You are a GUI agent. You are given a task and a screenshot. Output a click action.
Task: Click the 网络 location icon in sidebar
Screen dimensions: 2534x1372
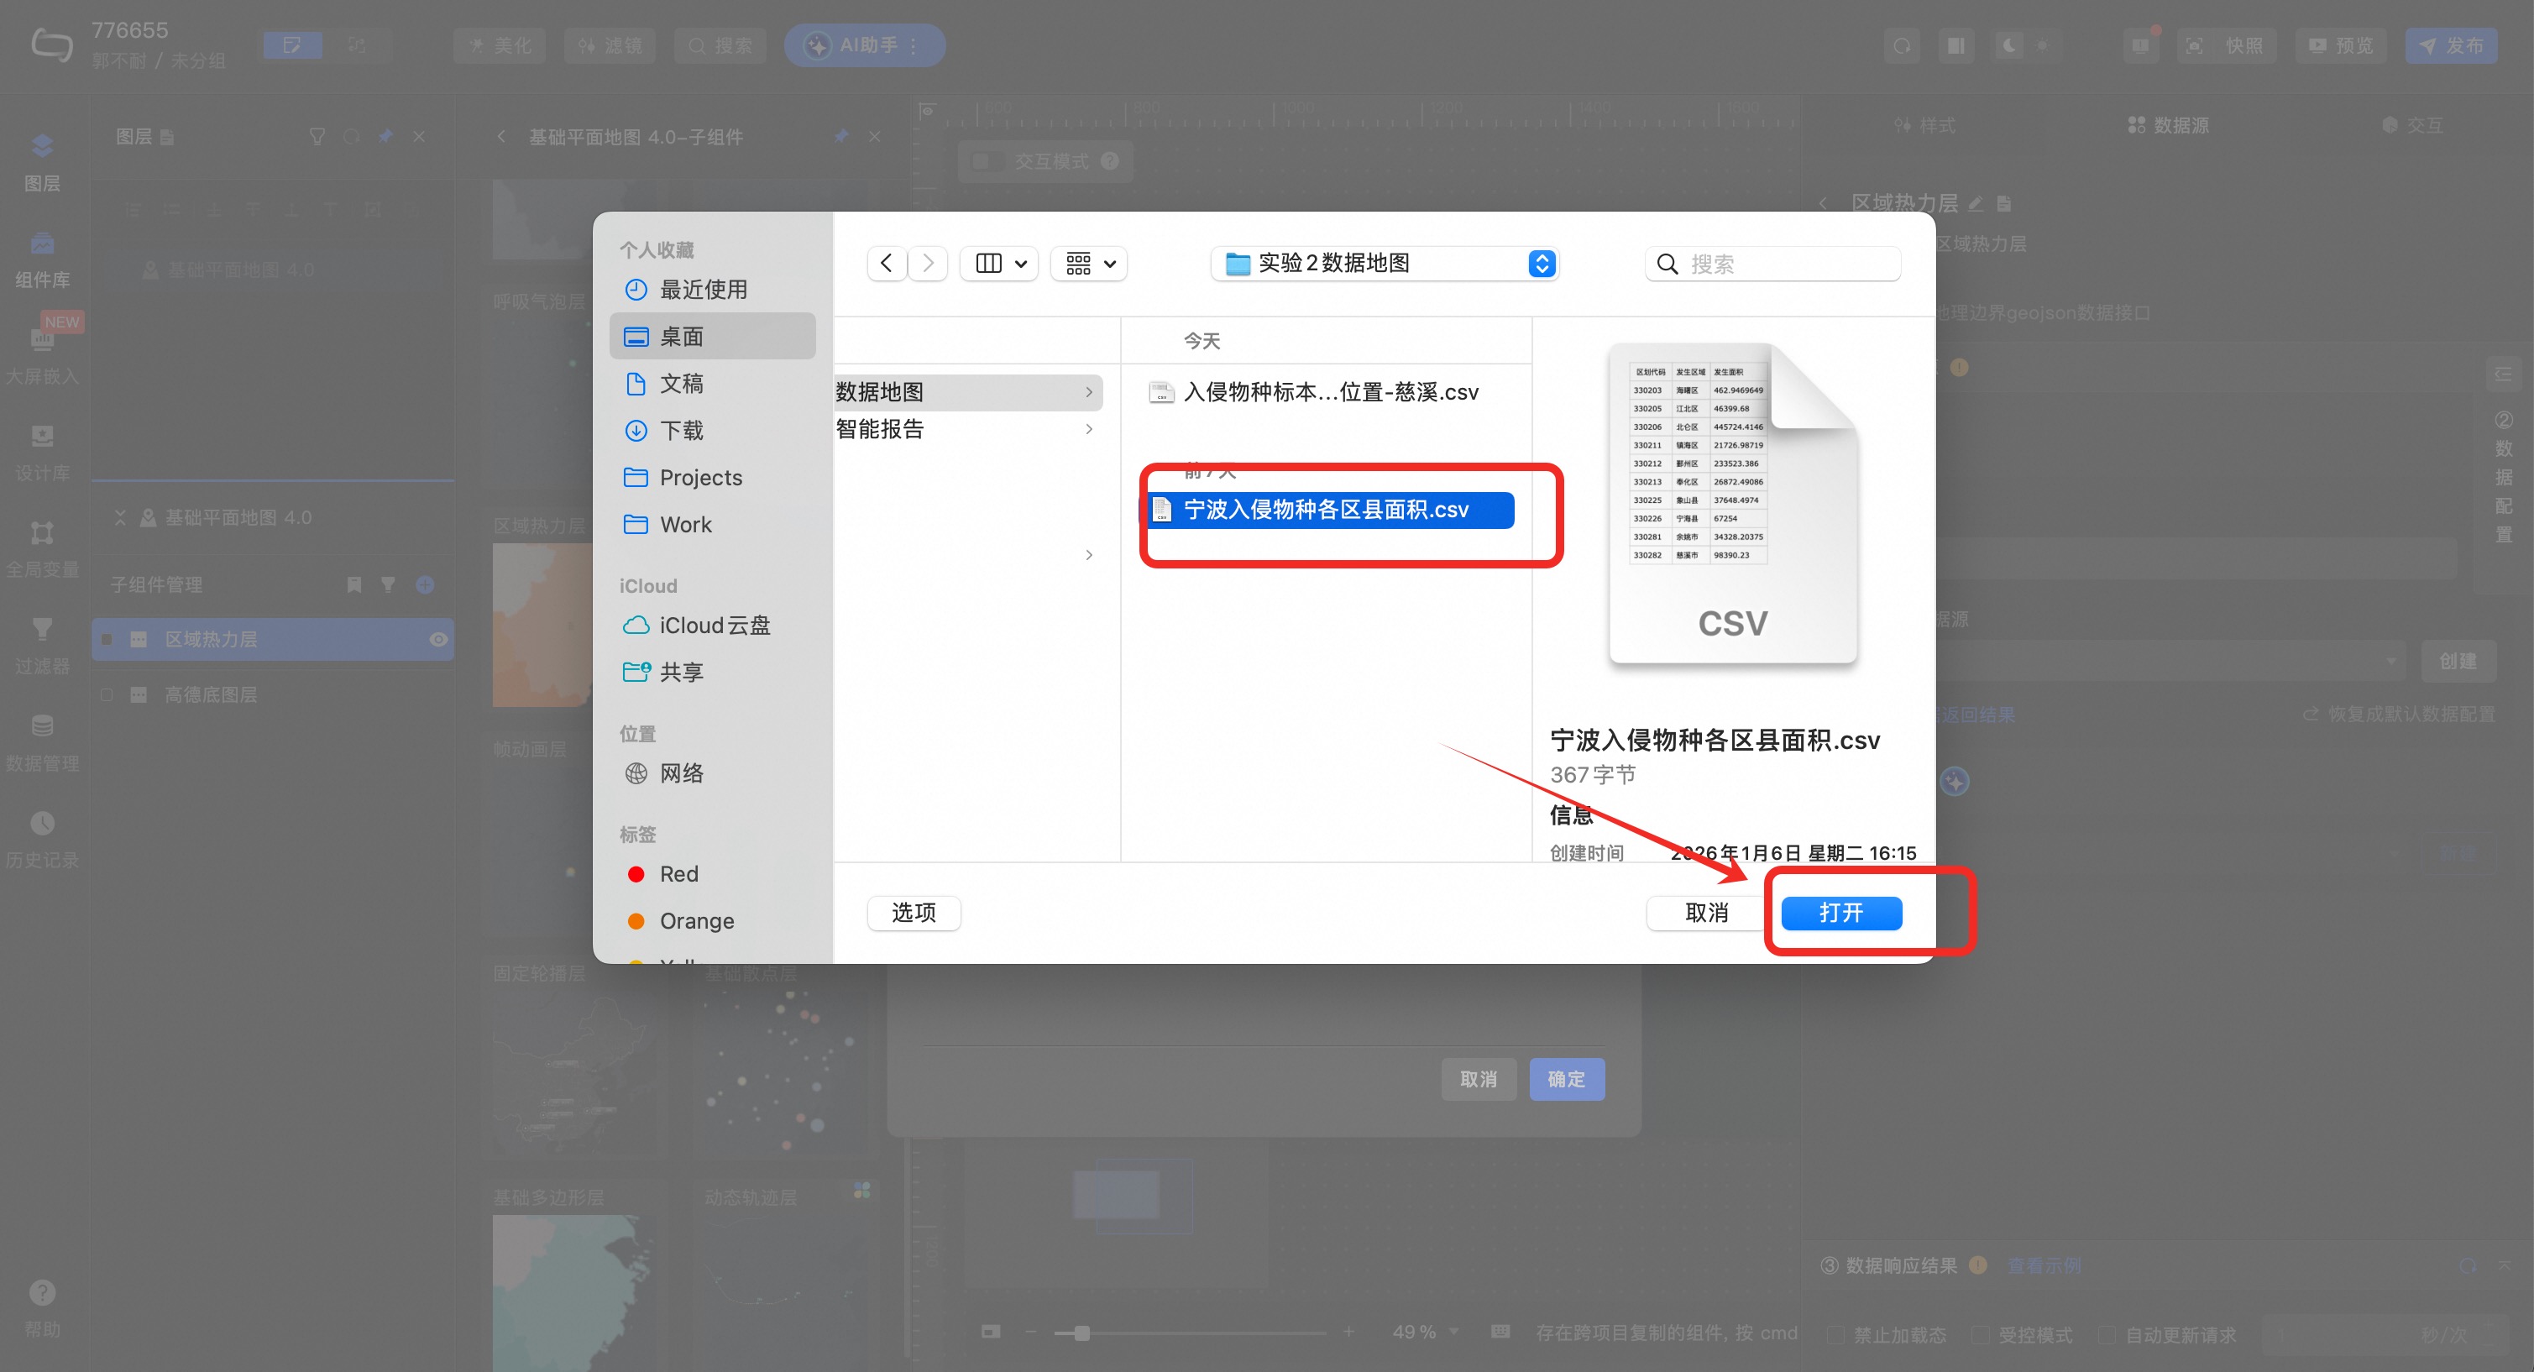636,774
